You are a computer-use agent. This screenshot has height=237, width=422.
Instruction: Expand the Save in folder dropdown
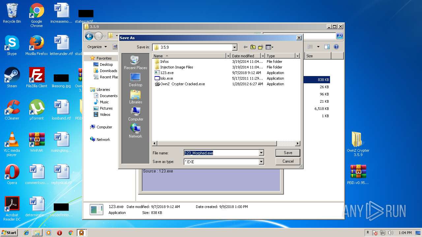[x=234, y=47]
